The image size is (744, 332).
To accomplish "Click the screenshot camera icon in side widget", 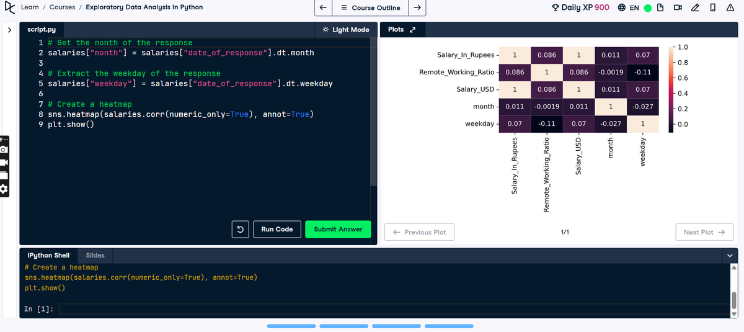I will (x=4, y=150).
